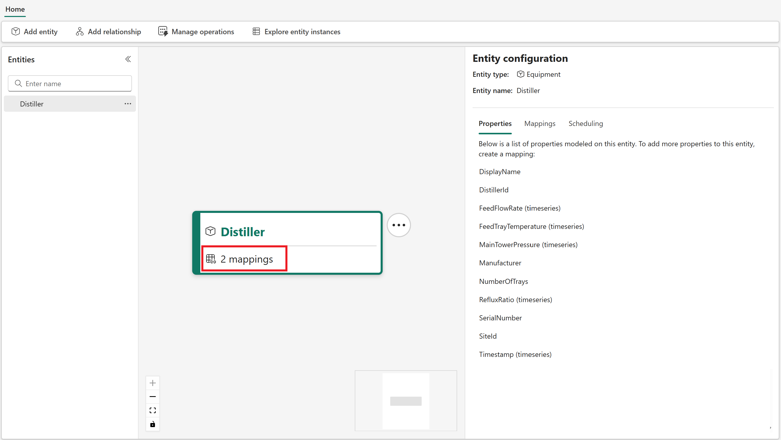781x440 pixels.
Task: Click the Entities panel heading
Action: coord(21,60)
